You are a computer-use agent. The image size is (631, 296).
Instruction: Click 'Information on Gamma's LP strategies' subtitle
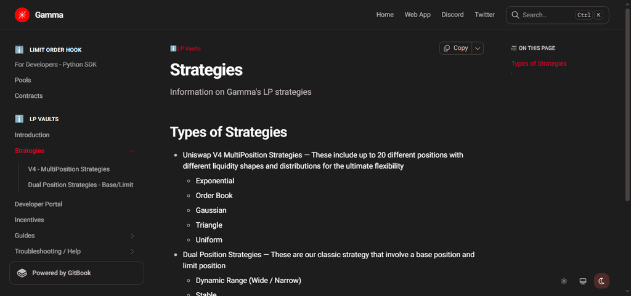point(241,92)
